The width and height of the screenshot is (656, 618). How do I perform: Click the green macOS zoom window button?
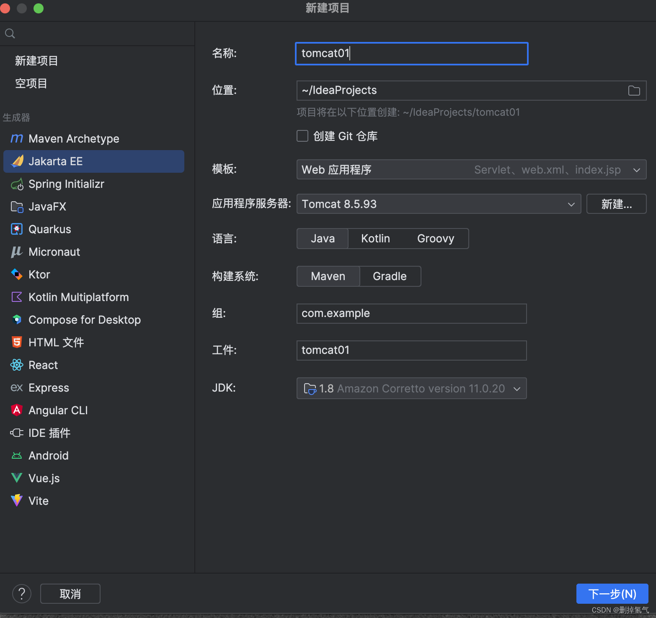coord(39,8)
